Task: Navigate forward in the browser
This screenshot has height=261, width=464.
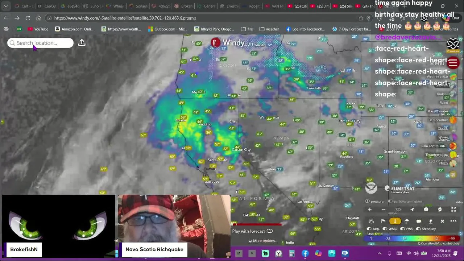Action: tap(17, 18)
